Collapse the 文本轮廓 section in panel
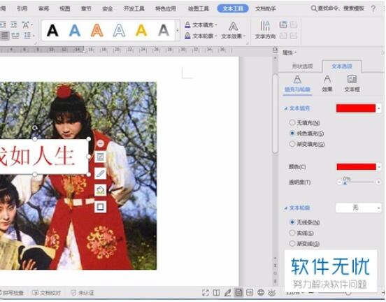Viewport: 386px width, 302px height. point(285,208)
